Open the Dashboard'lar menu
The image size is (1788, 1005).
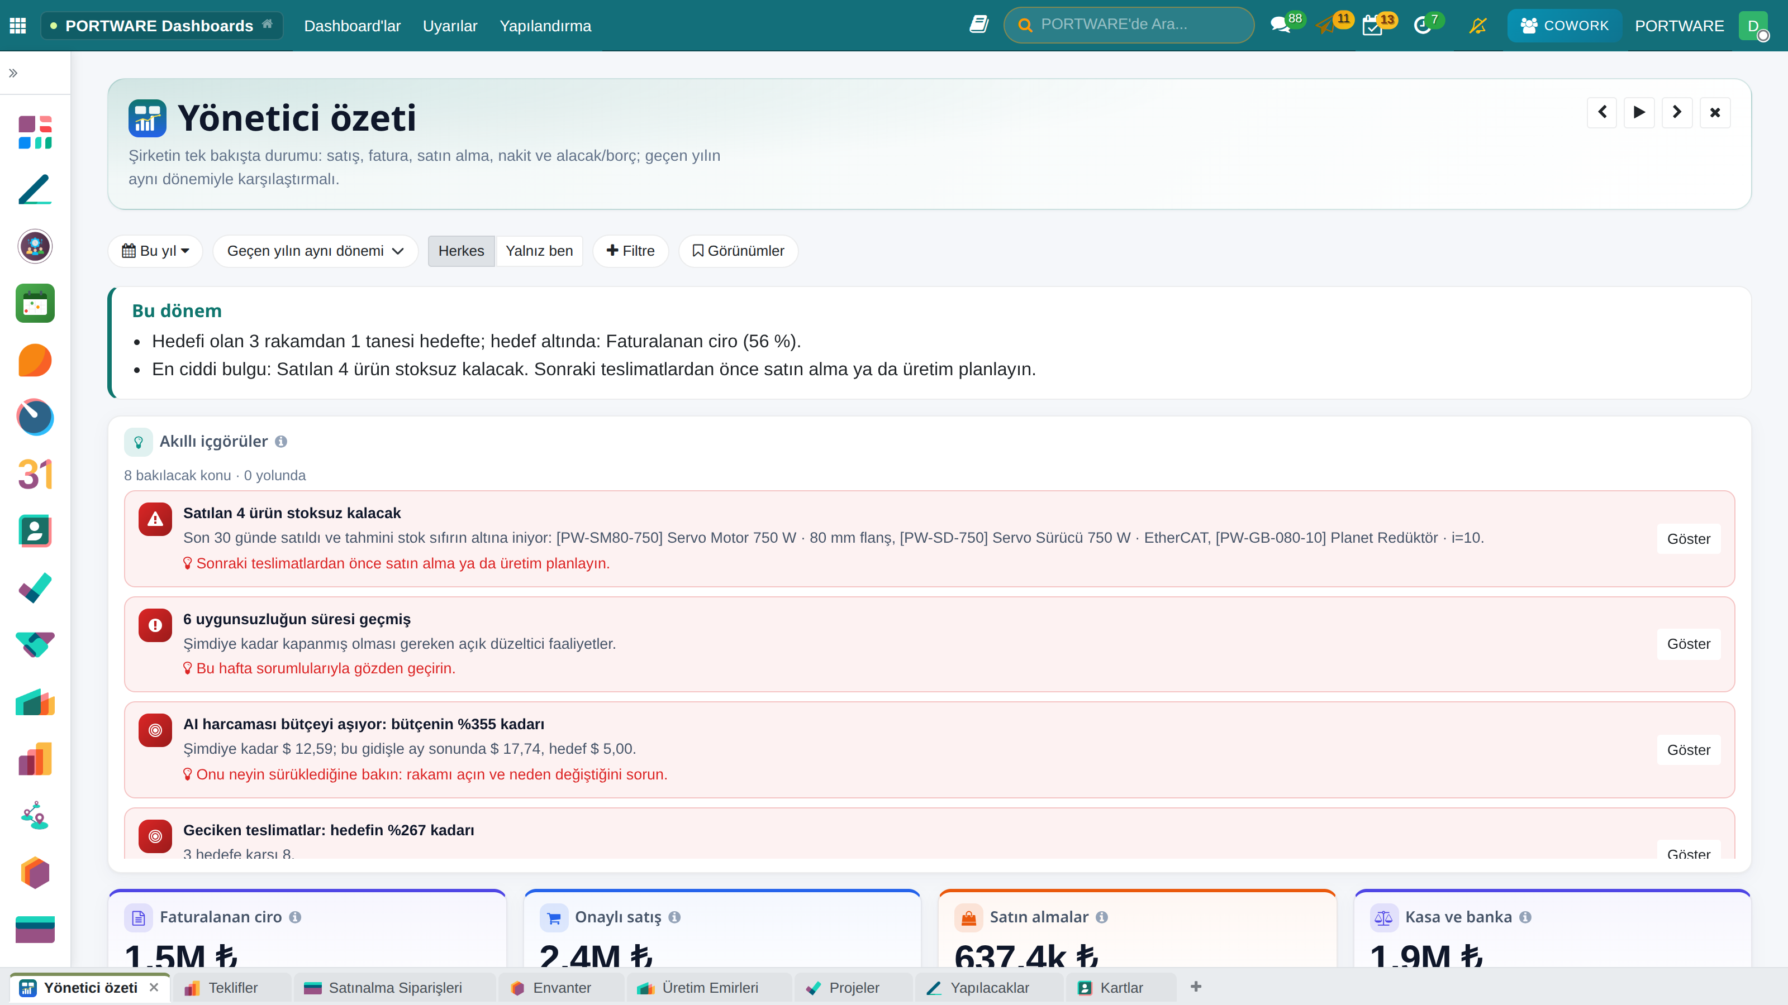[352, 26]
